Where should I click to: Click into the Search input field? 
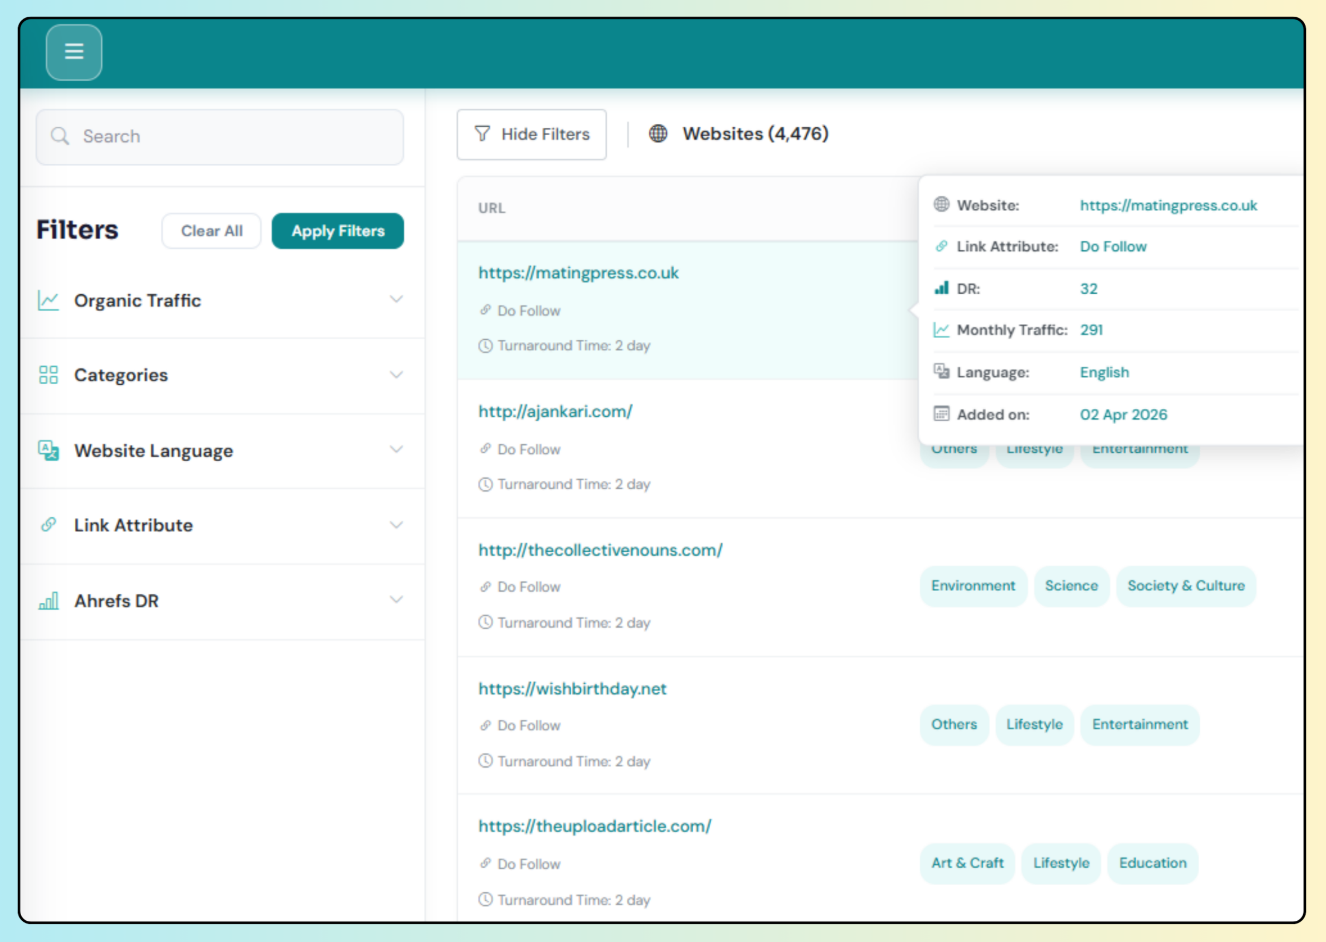(220, 137)
